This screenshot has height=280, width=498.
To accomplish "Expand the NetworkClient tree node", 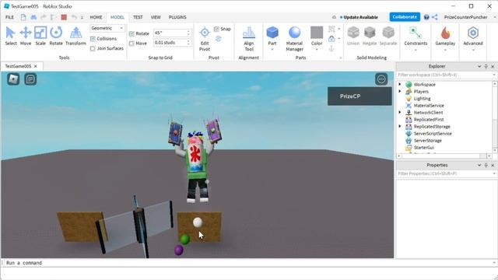I will (x=400, y=112).
